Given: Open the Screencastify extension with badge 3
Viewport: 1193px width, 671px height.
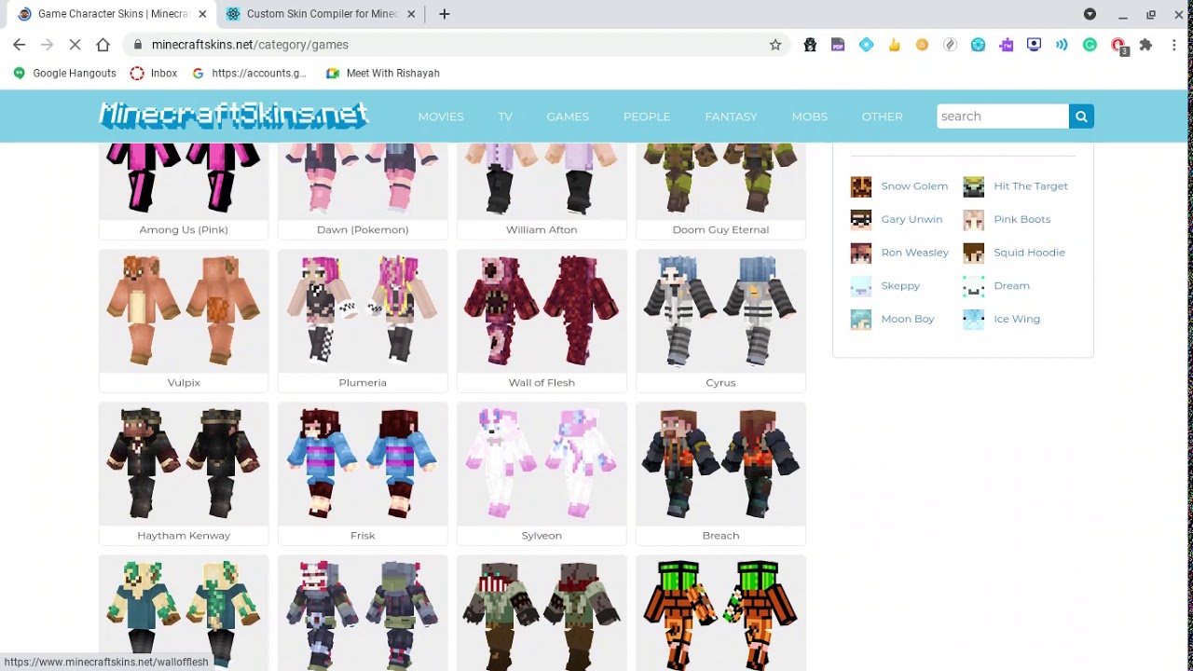Looking at the screenshot, I should tap(1118, 44).
